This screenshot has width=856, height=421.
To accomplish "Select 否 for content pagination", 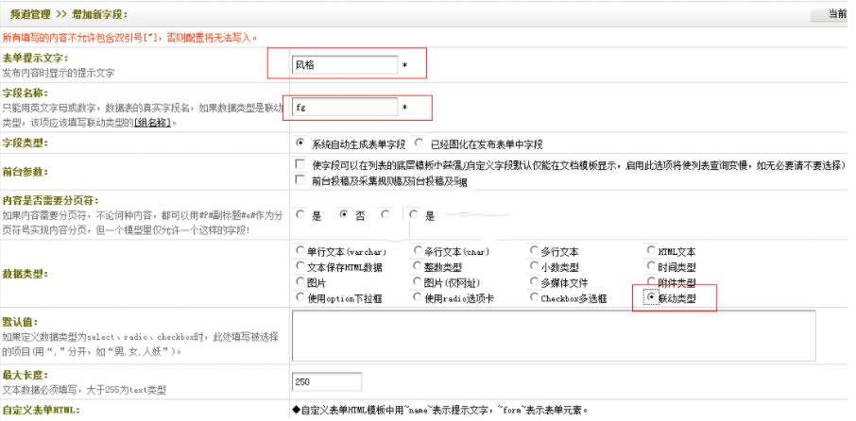I will 345,214.
